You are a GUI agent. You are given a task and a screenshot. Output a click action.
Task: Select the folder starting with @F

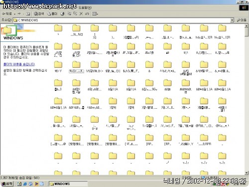pyautogui.click(x=204, y=122)
